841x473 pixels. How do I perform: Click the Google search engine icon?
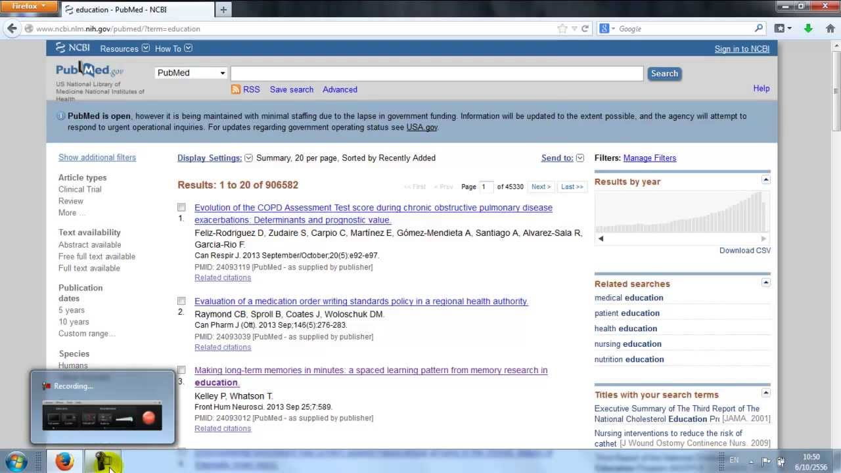604,29
